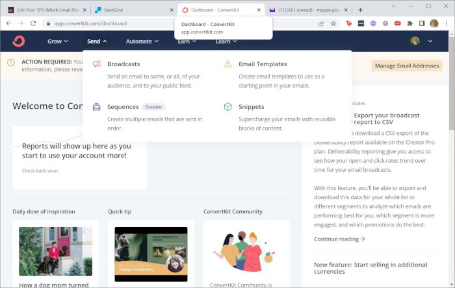Viewport: 455px width, 288px height.
Task: Click the browser forward arrow
Action: point(21,23)
